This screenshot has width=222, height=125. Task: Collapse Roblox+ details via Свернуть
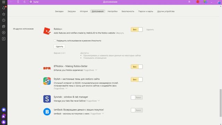click(120, 33)
